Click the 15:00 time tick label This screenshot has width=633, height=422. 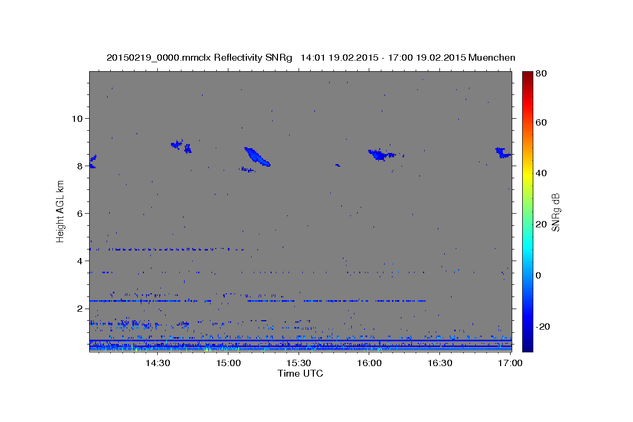click(x=228, y=363)
